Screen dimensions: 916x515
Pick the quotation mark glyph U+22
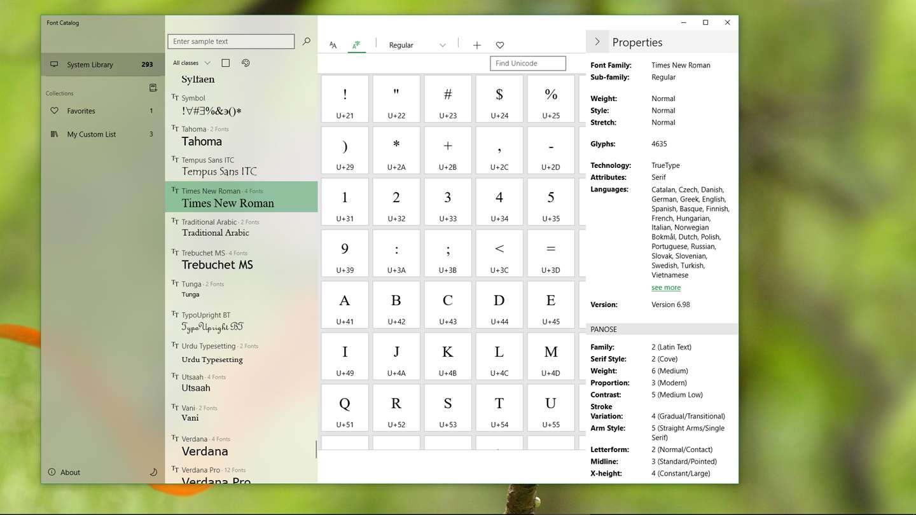pyautogui.click(x=396, y=99)
